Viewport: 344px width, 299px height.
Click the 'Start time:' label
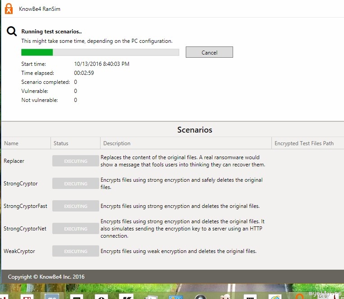(33, 64)
